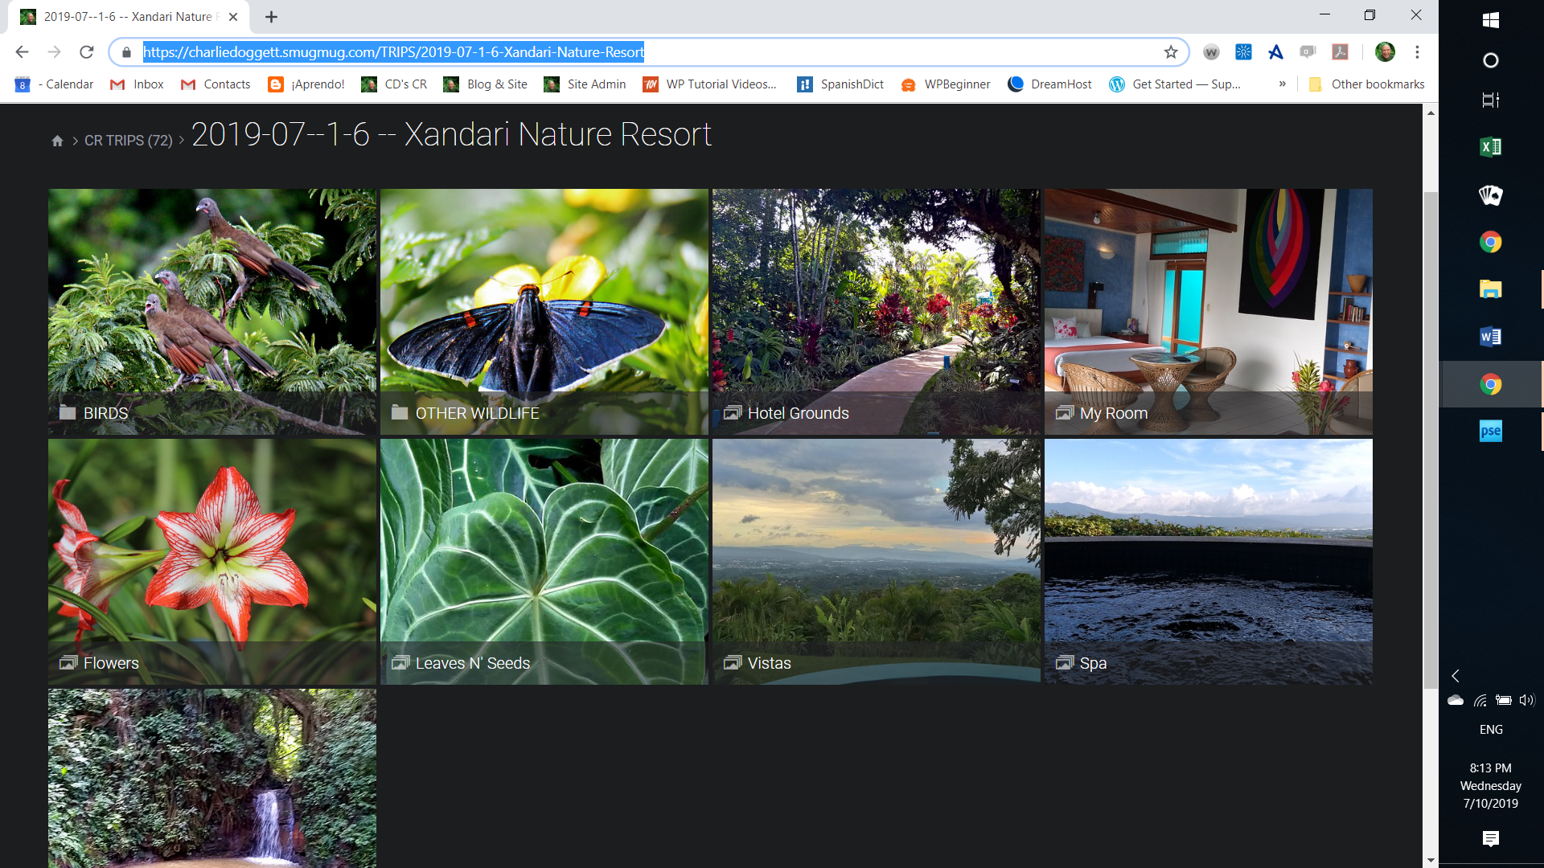The image size is (1544, 868).
Task: Click the page vertical scrollbar
Action: click(1431, 440)
